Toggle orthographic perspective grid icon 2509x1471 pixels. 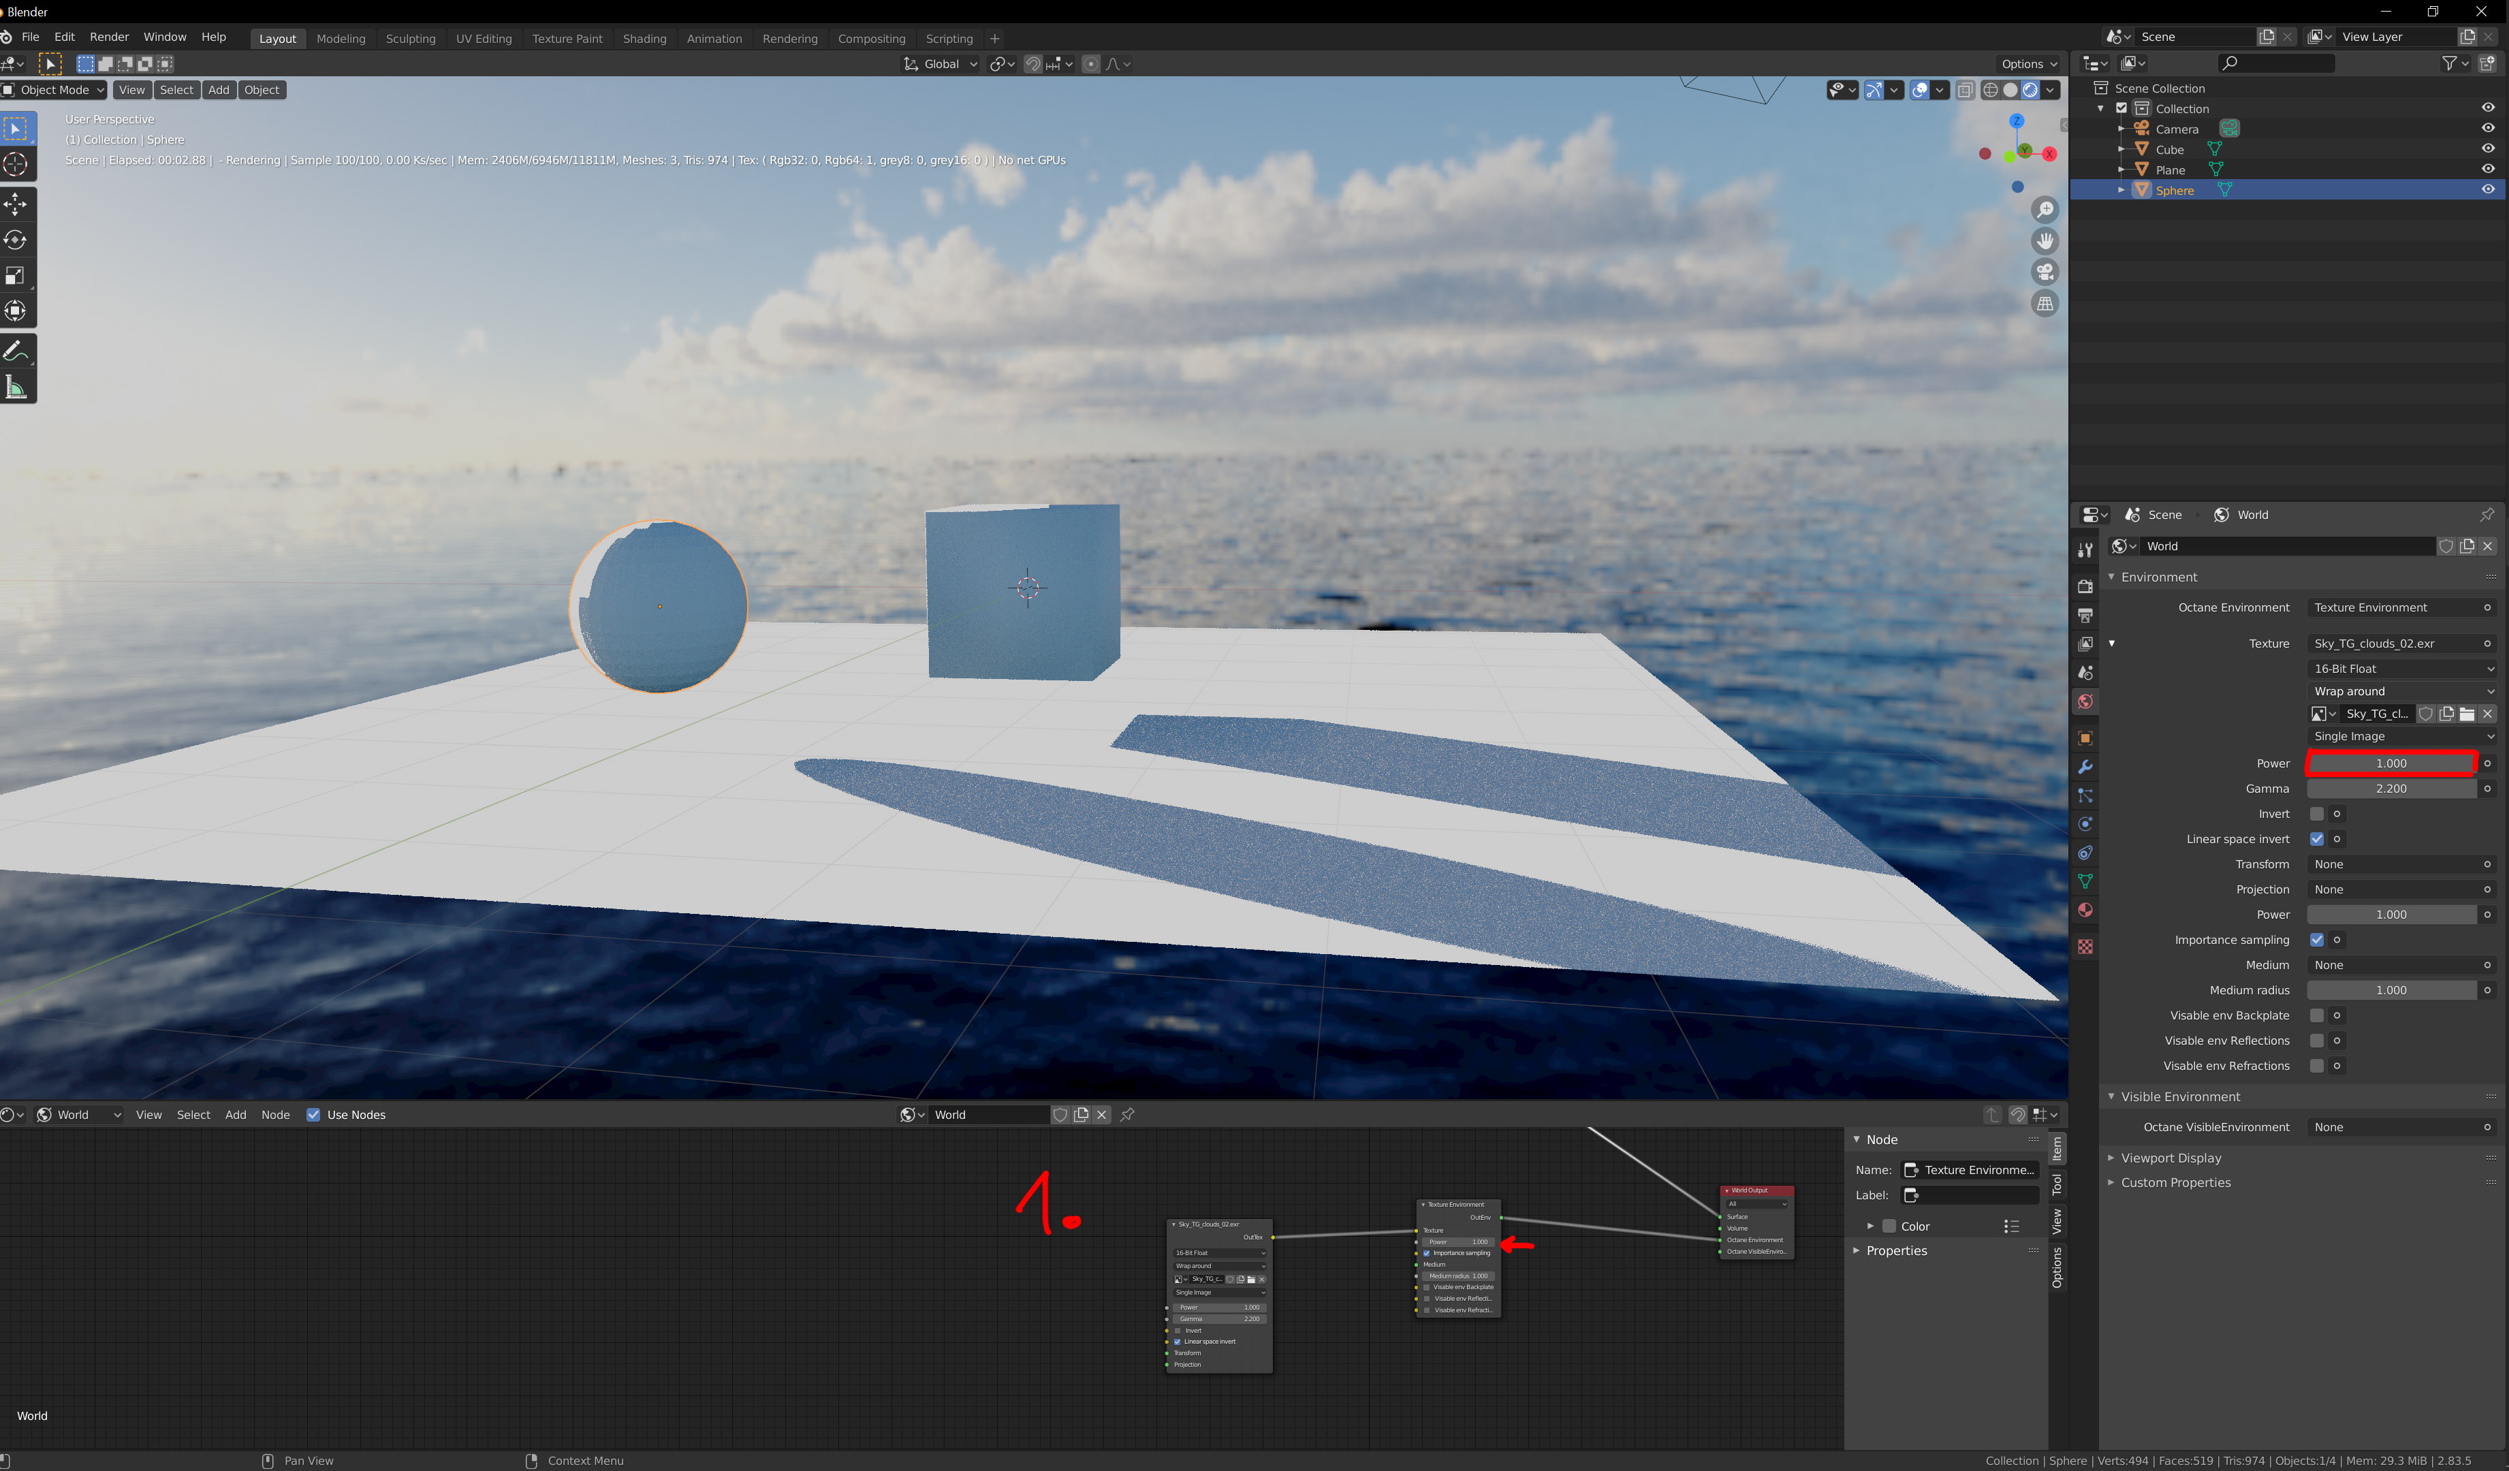point(2044,304)
